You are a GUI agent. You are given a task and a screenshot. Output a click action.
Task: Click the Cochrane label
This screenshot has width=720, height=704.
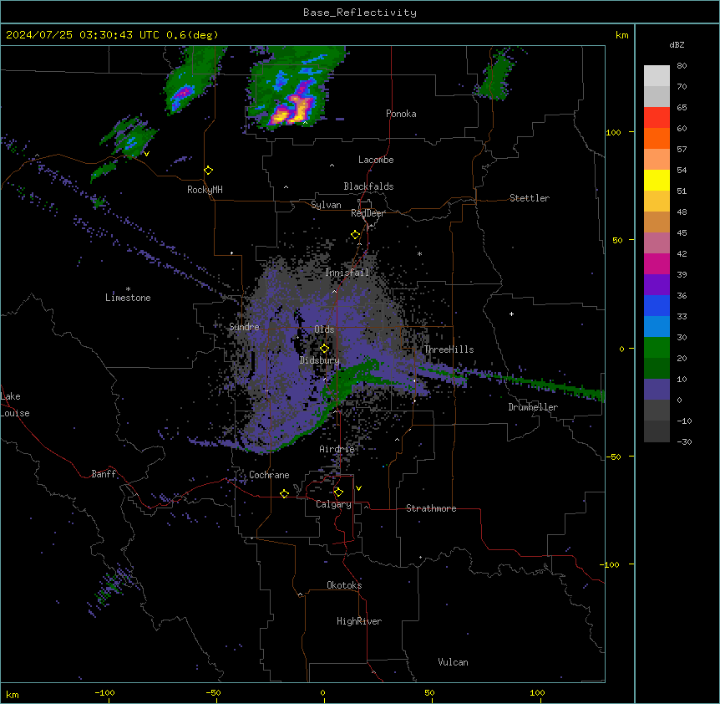(x=269, y=475)
